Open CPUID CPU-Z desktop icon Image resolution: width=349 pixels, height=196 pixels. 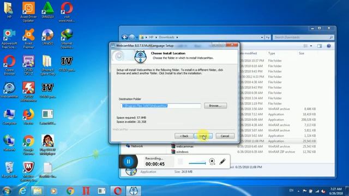click(x=28, y=65)
